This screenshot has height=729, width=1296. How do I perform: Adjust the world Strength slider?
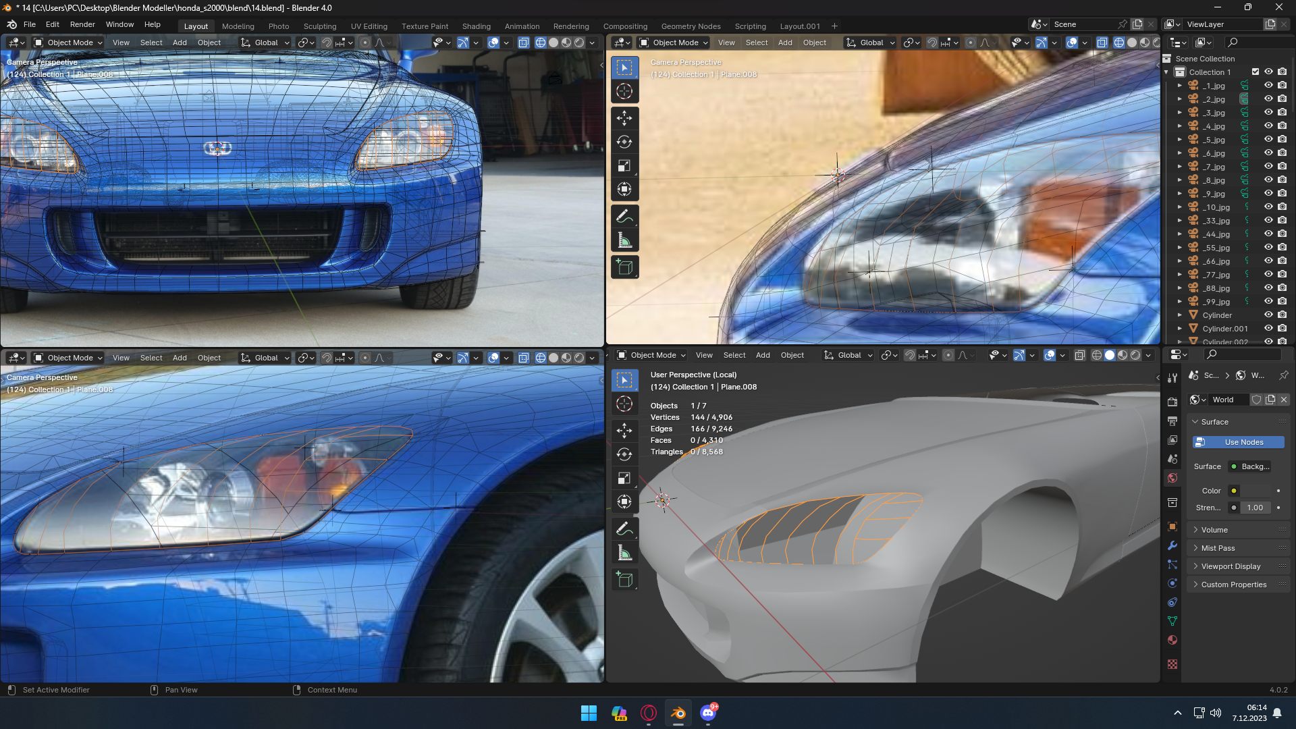1254,508
